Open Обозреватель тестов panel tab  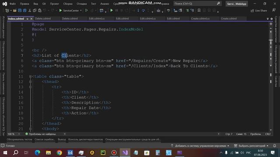pyautogui.click(x=19, y=140)
